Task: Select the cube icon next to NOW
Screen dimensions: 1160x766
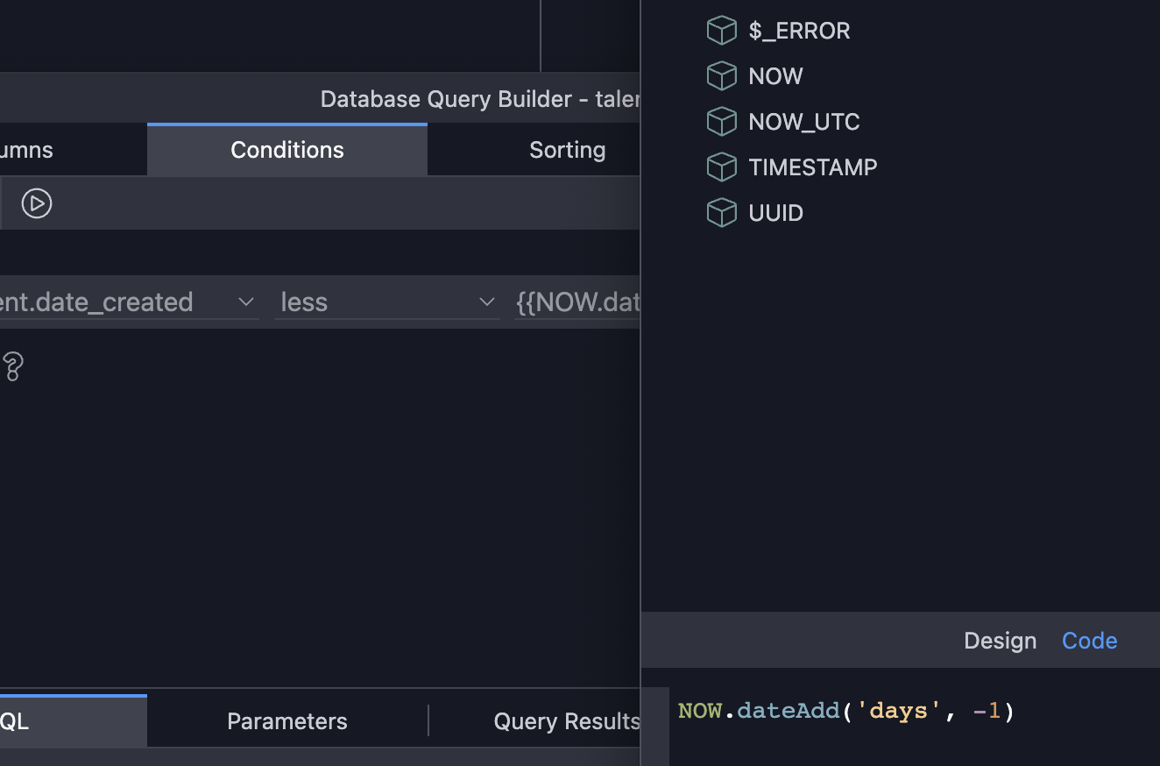Action: pos(721,76)
